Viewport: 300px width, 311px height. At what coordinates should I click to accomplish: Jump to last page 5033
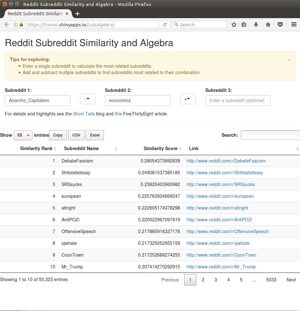click(x=271, y=280)
